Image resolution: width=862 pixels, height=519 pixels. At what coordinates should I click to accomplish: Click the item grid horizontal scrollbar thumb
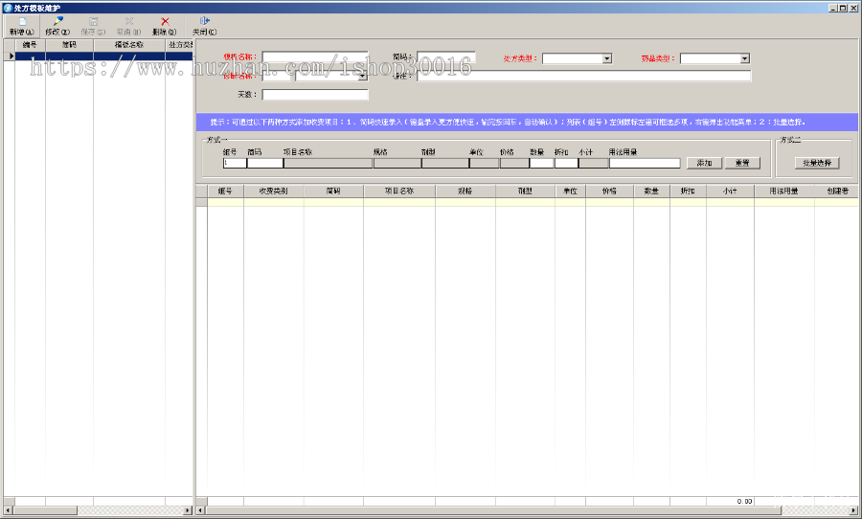click(493, 510)
